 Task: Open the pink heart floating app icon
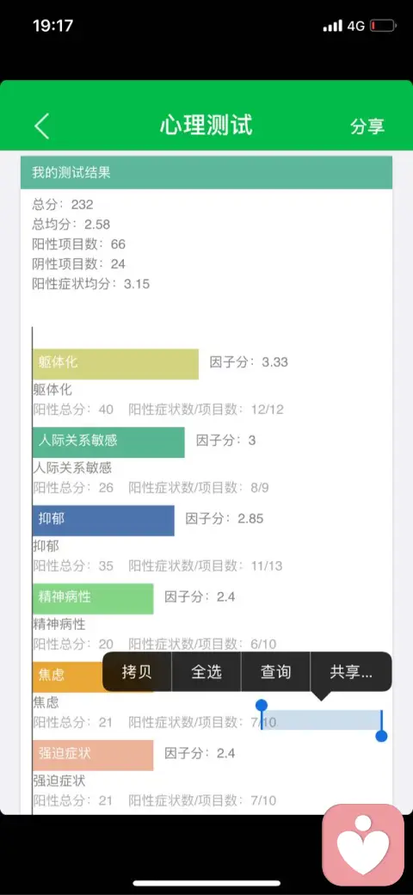[363, 845]
